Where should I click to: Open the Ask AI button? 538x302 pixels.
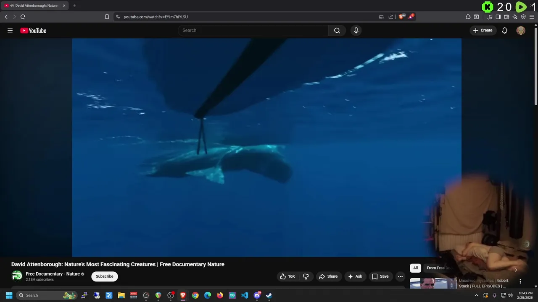point(355,276)
